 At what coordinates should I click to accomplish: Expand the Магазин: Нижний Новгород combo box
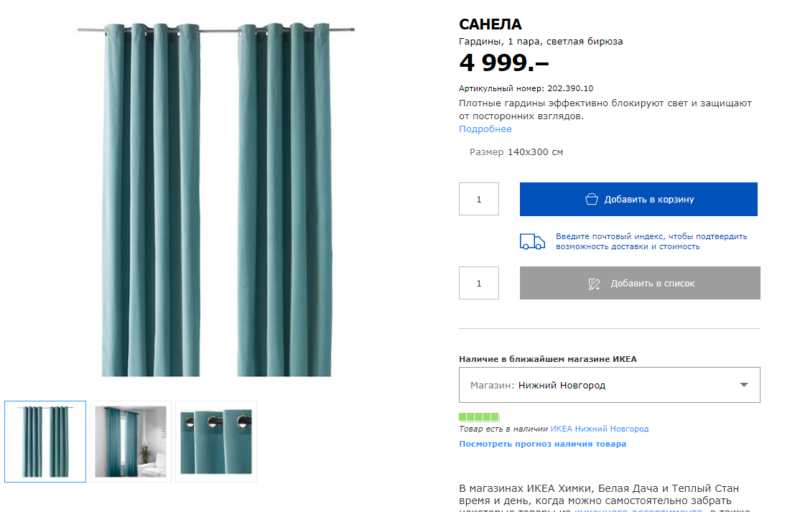[609, 385]
